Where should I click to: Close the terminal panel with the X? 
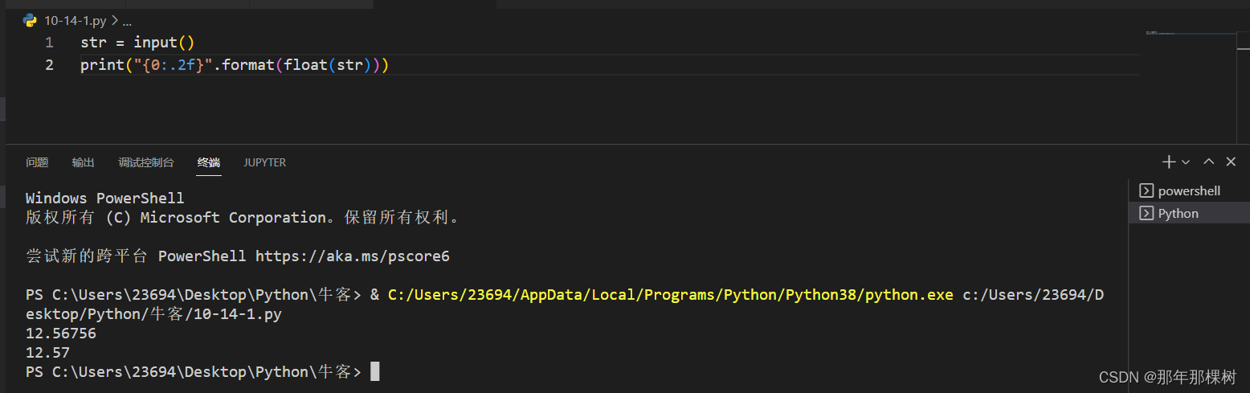pos(1231,162)
